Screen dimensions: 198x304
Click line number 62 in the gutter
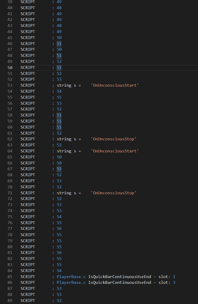coord(10,139)
